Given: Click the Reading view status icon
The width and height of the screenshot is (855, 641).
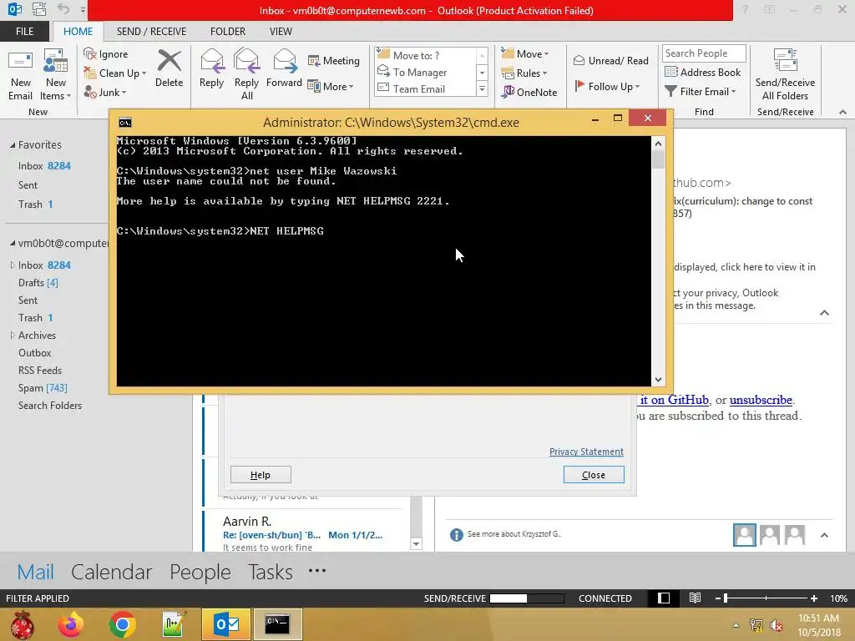Looking at the screenshot, I should 695,598.
